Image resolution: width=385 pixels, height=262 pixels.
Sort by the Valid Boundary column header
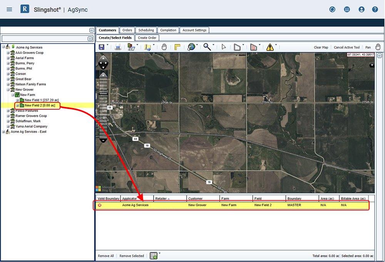coord(108,199)
